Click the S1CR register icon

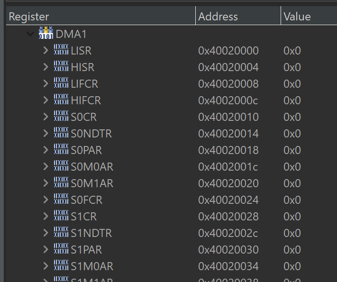coord(61,215)
